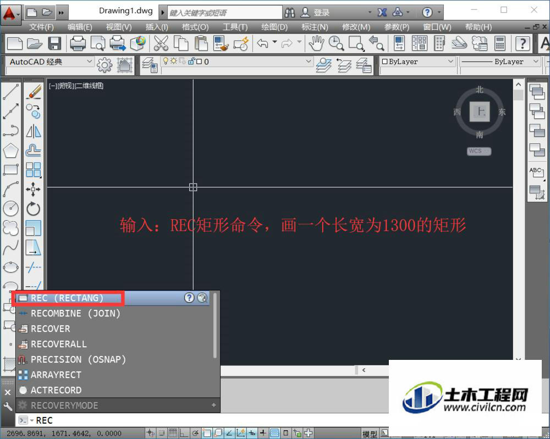Click the suggestion list vertical scrollbar
Screen dimensions: 550x439
(215, 325)
